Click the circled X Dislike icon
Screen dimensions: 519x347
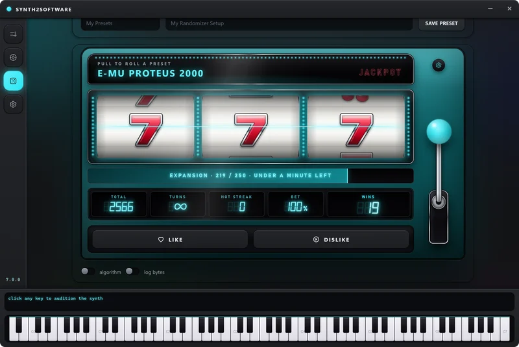coord(316,239)
